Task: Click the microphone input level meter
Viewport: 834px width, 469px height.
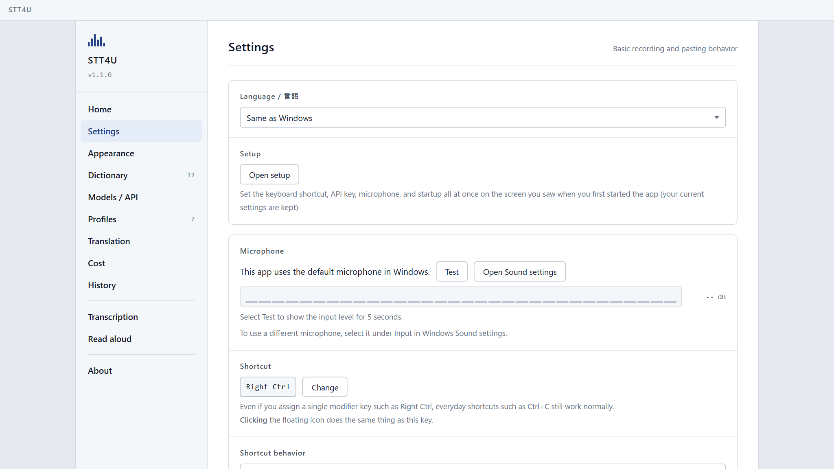Action: (x=461, y=297)
